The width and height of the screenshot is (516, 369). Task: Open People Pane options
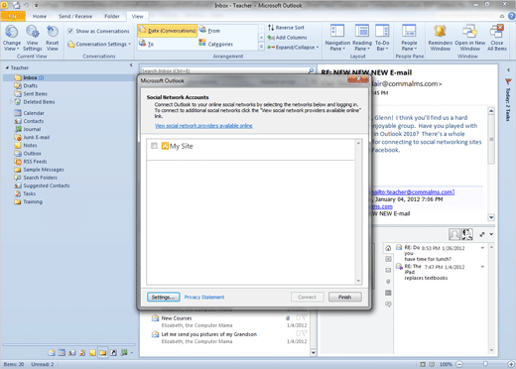click(x=409, y=39)
